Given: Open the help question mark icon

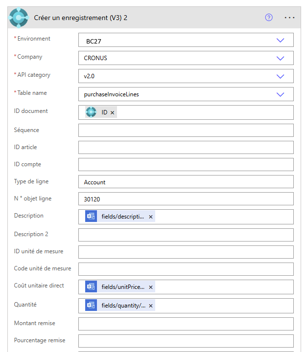Looking at the screenshot, I should pos(268,18).
